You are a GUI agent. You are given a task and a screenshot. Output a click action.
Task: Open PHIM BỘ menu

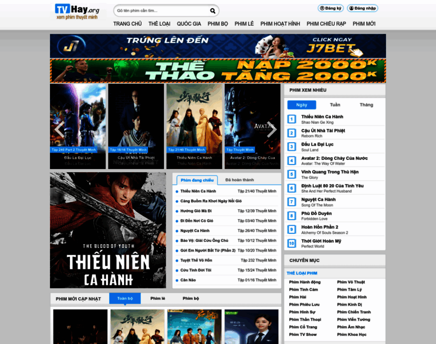tap(218, 24)
